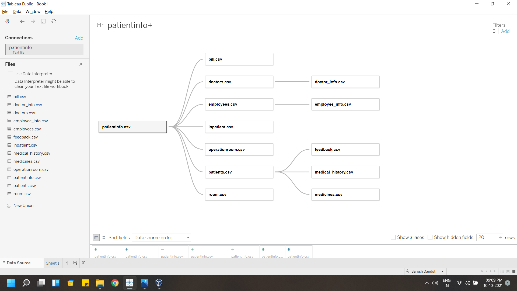Switch to metadata list view

(x=103, y=238)
